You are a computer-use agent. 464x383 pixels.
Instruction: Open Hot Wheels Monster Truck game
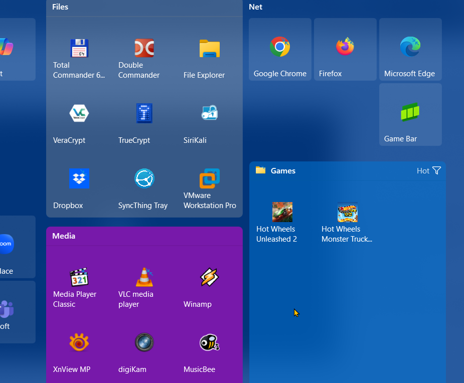pos(348,221)
